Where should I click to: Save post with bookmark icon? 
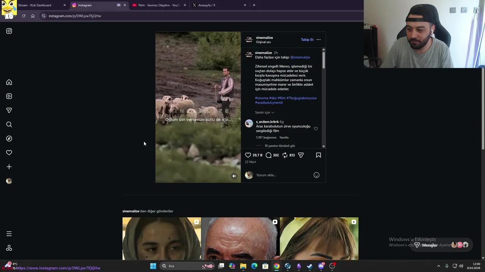318,155
